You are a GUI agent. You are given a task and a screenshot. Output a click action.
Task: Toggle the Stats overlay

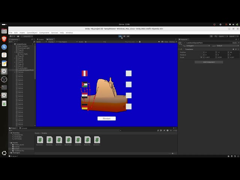[166, 42]
